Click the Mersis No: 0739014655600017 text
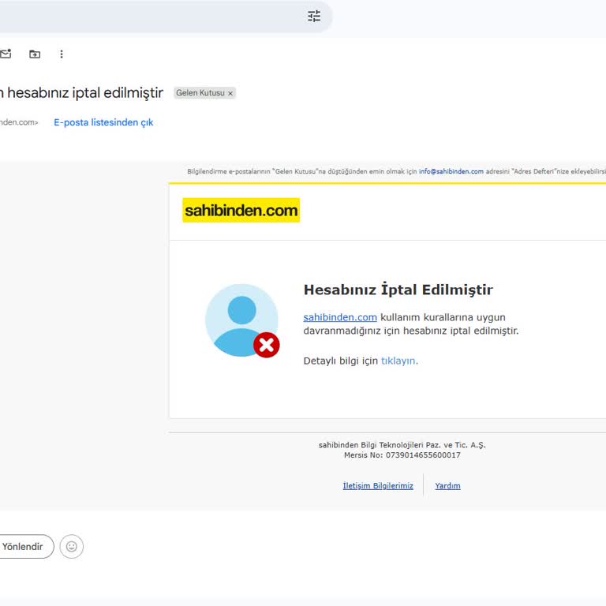This screenshot has width=606, height=606. 402,455
